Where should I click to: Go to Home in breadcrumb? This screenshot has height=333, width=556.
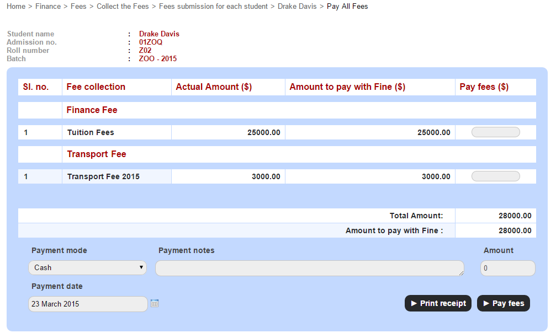16,7
